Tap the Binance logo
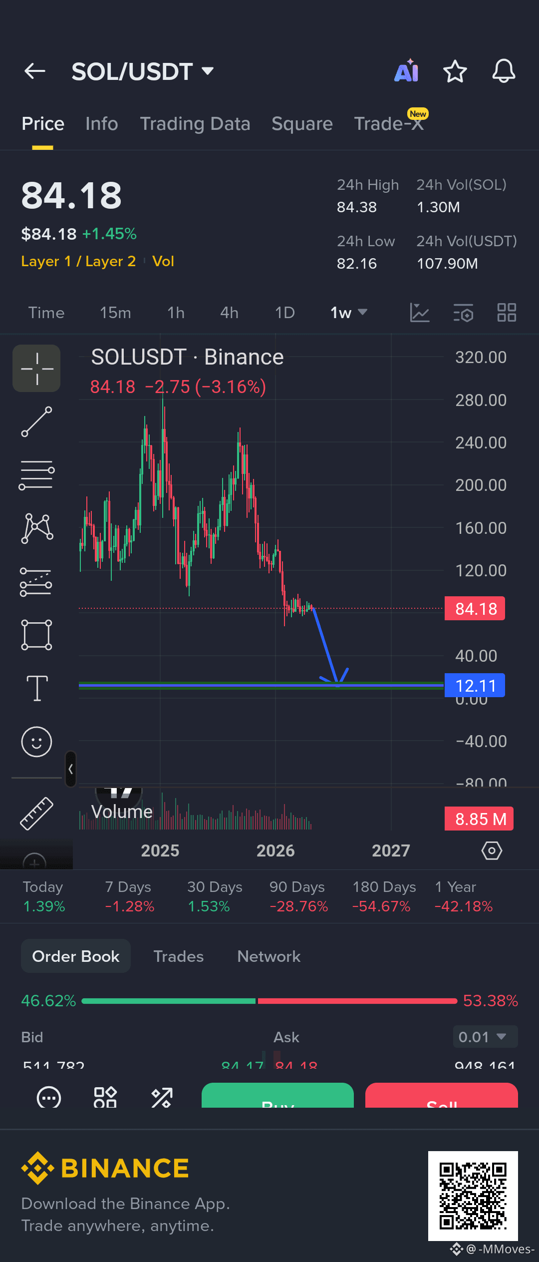539x1262 pixels. pyautogui.click(x=105, y=1168)
